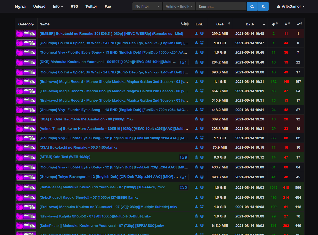318x235 pixels.
Task: Open Fap link in navbar
Action: tap(108, 6)
